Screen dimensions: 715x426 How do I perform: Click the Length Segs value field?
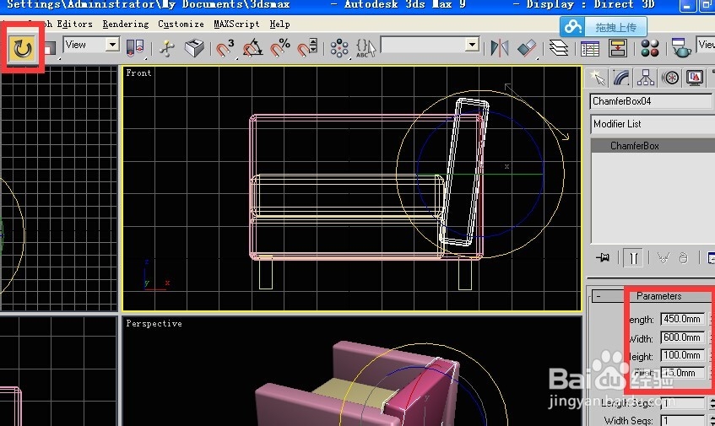click(682, 403)
